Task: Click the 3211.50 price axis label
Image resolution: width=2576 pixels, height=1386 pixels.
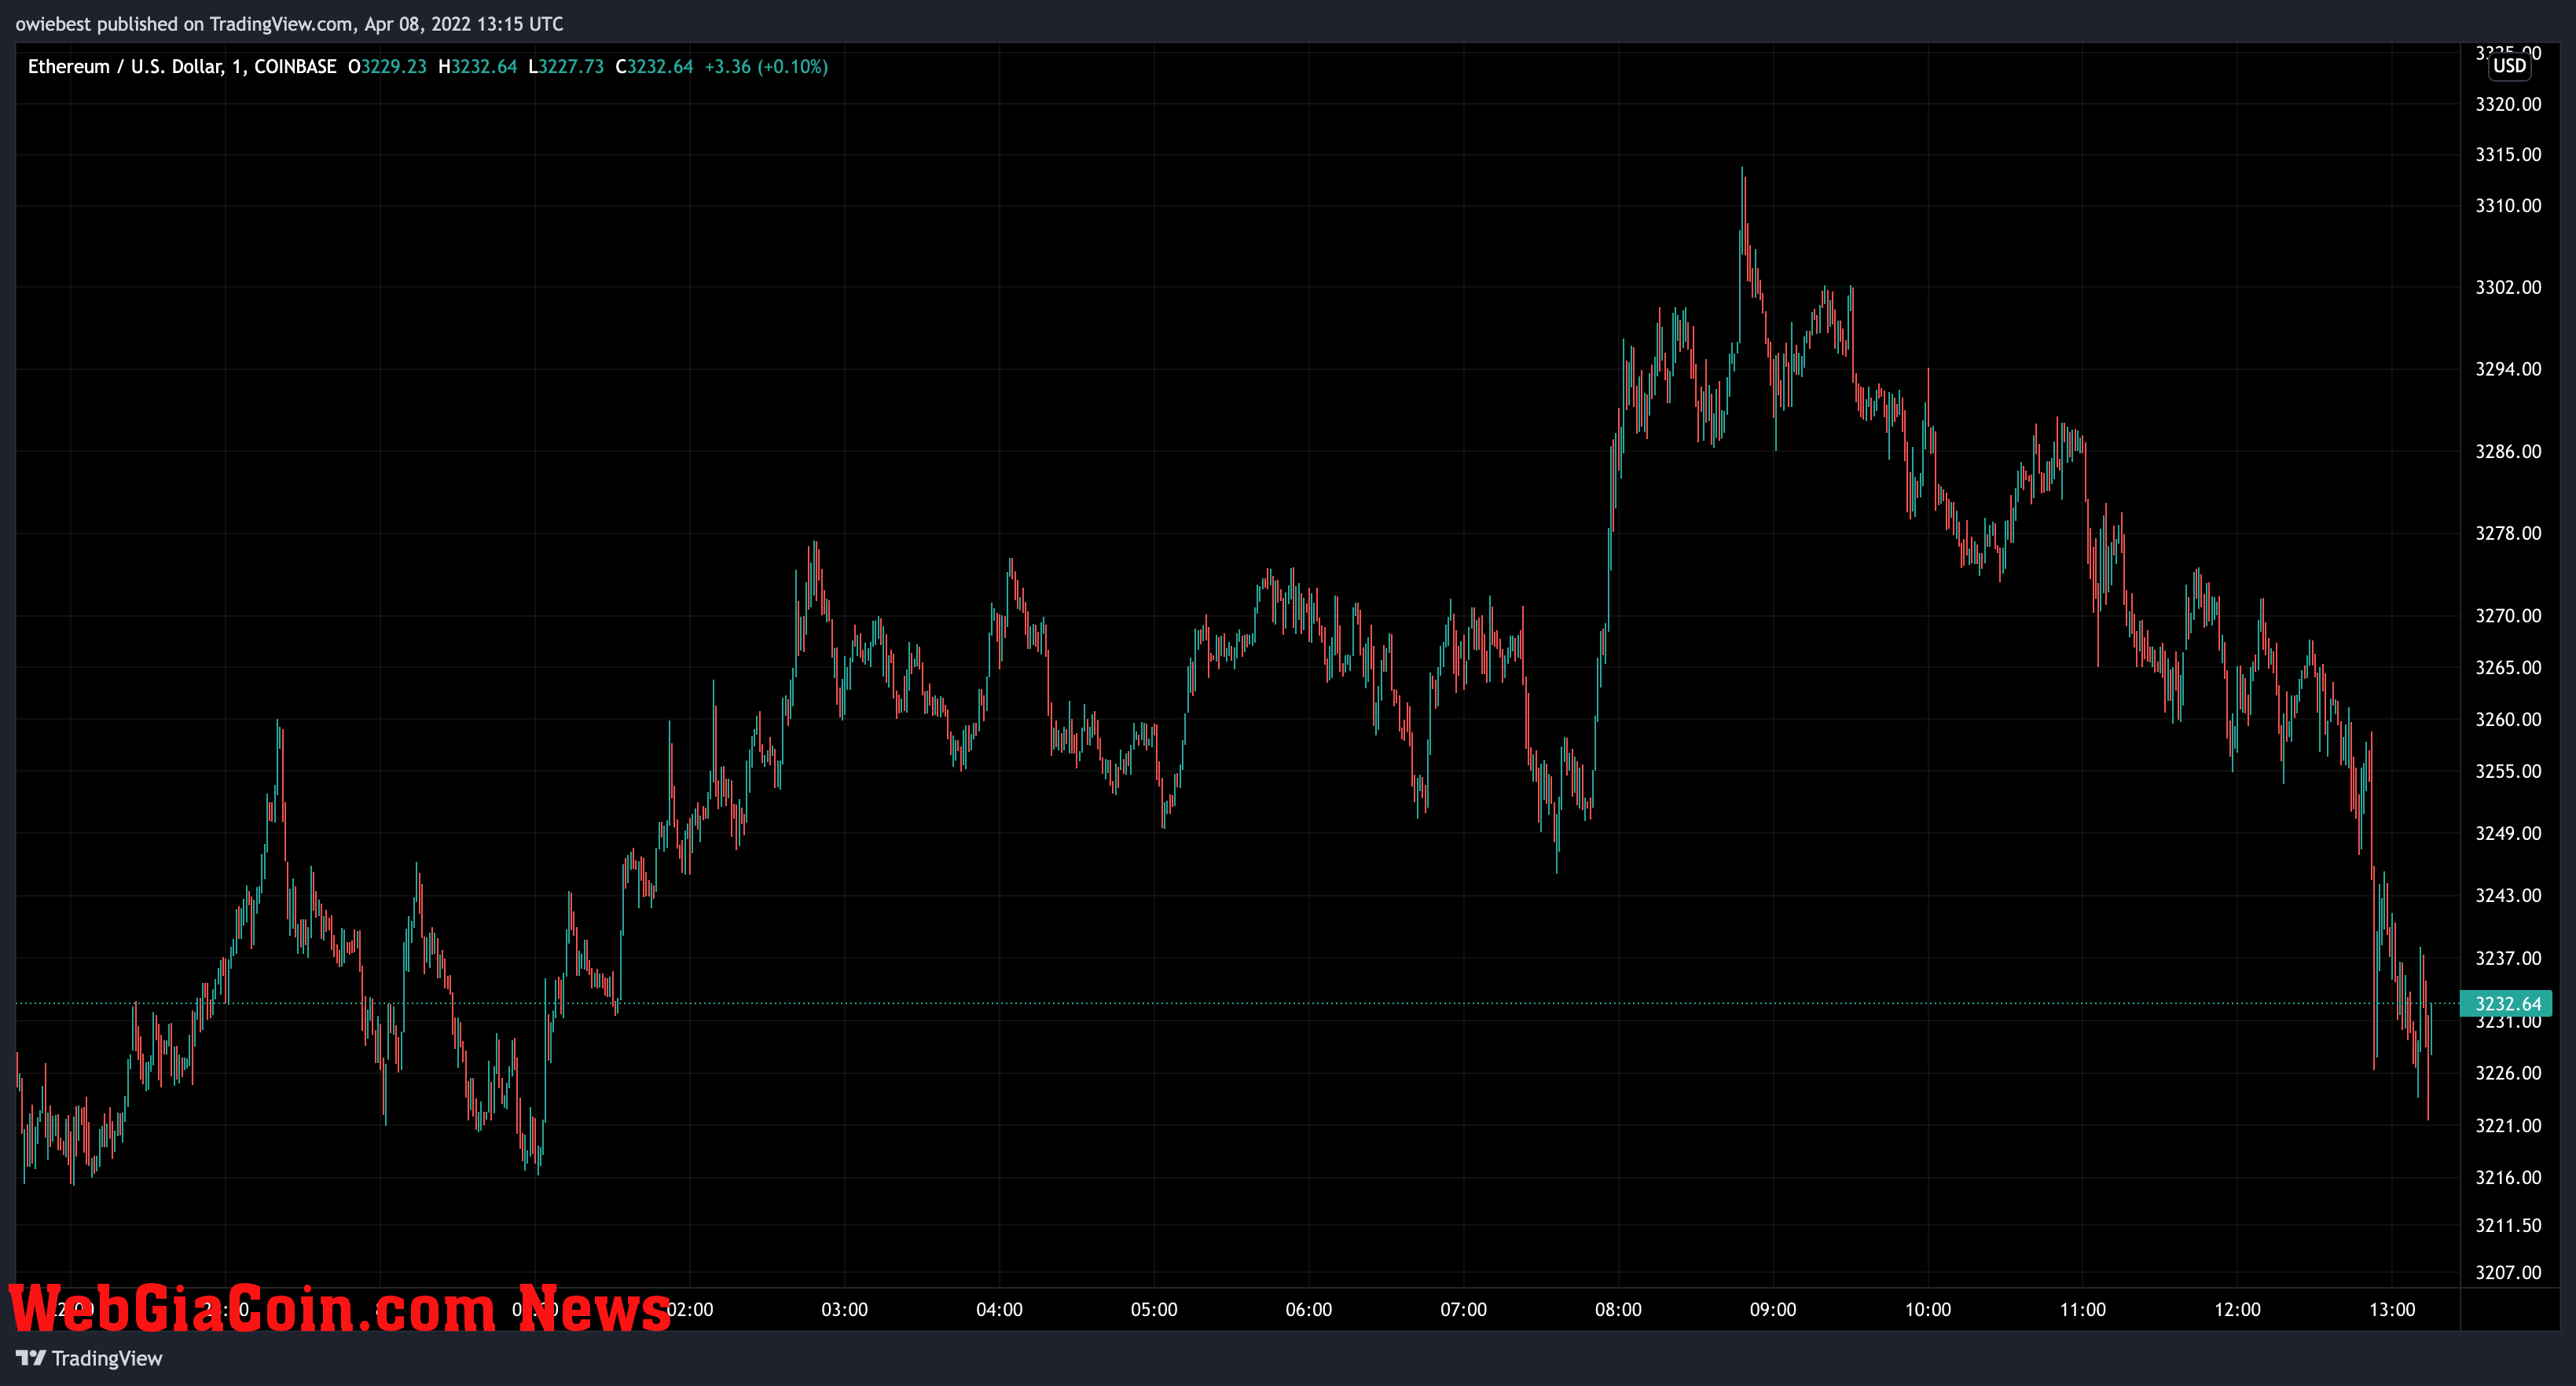Action: point(2508,1225)
